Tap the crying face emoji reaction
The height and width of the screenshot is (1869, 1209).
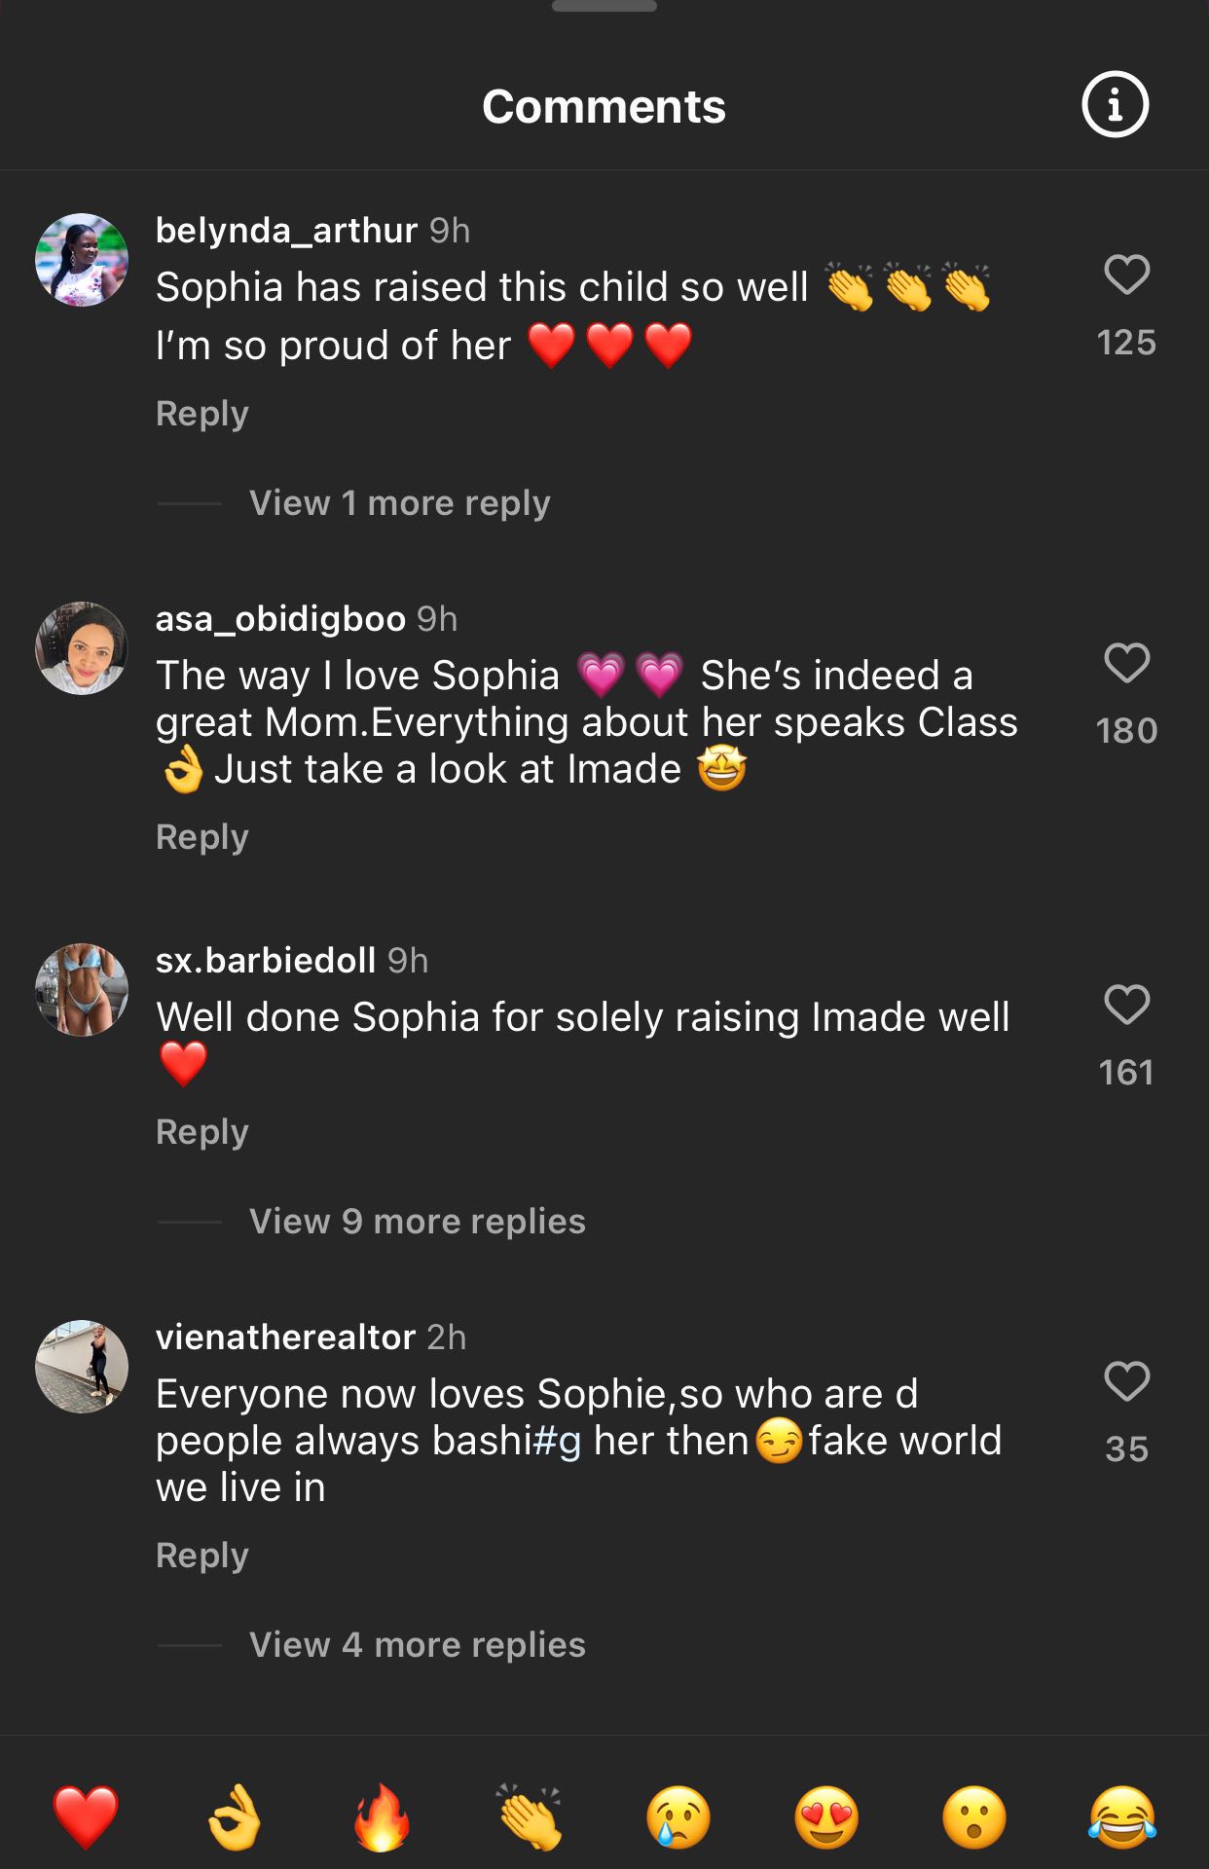[x=678, y=1816]
